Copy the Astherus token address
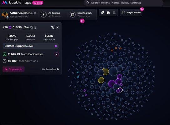The image size is (170, 125). tap(35, 13)
